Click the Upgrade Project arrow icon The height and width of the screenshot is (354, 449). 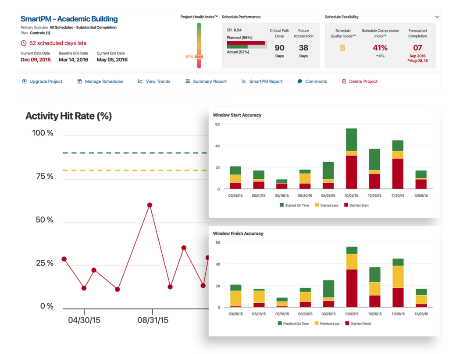25,81
